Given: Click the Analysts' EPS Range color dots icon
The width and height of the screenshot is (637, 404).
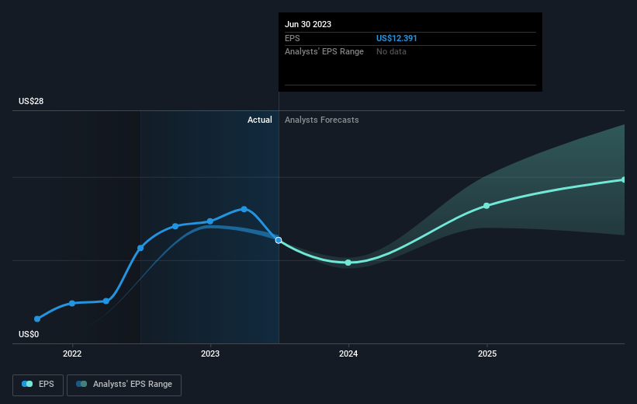Looking at the screenshot, I should tap(81, 384).
